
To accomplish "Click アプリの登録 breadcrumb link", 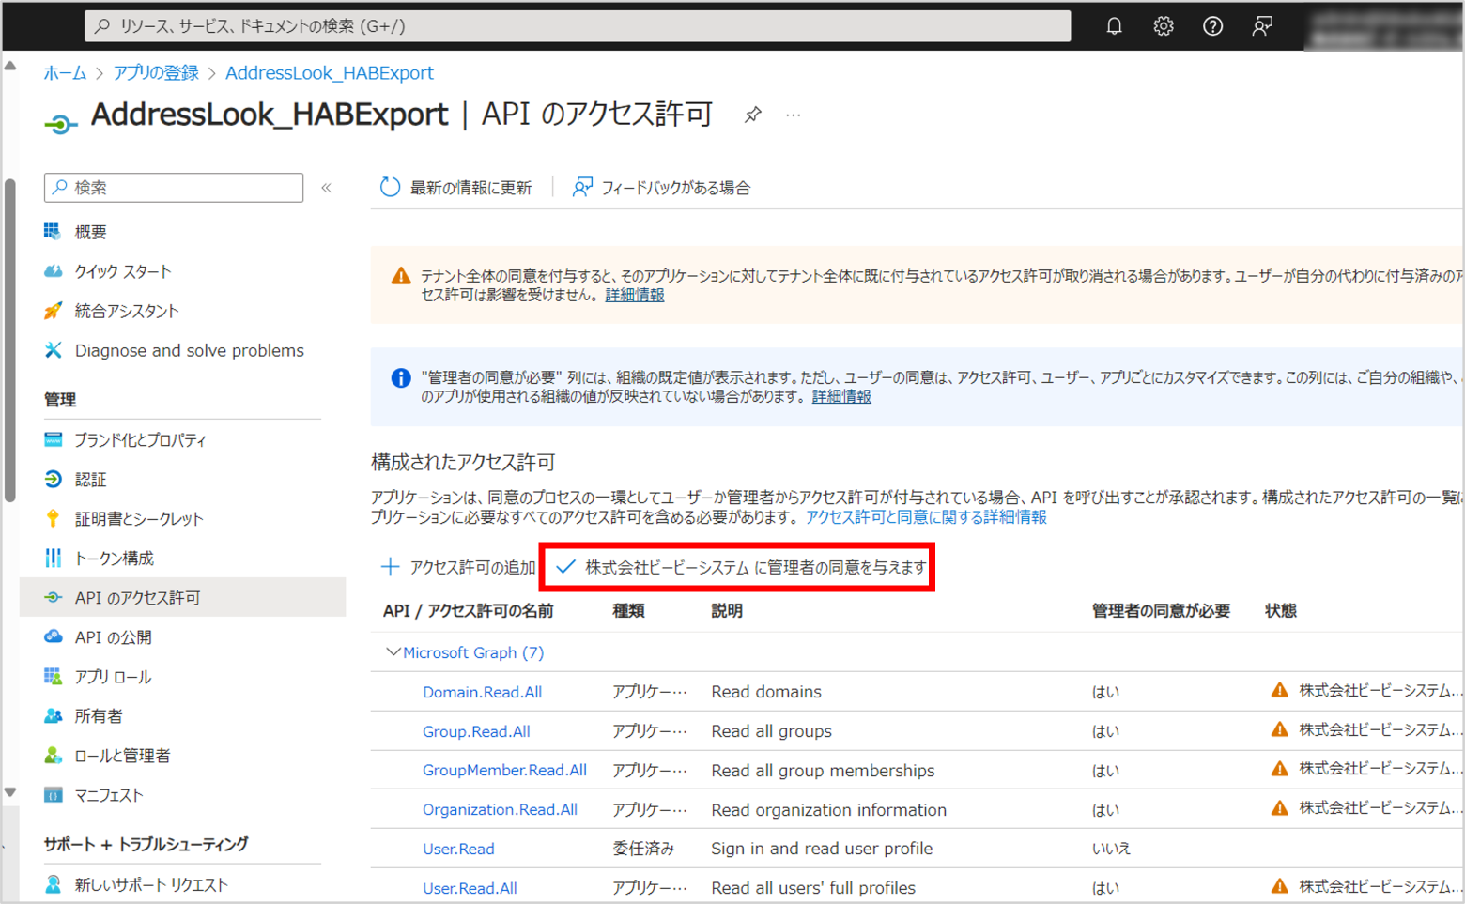I will coord(156,72).
